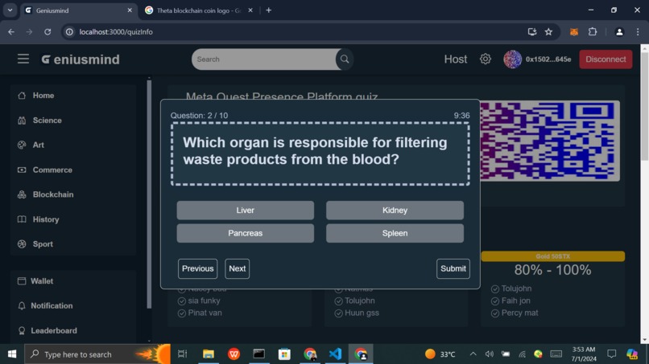The image size is (649, 364).
Task: Click the Art palette icon
Action: pos(22,145)
